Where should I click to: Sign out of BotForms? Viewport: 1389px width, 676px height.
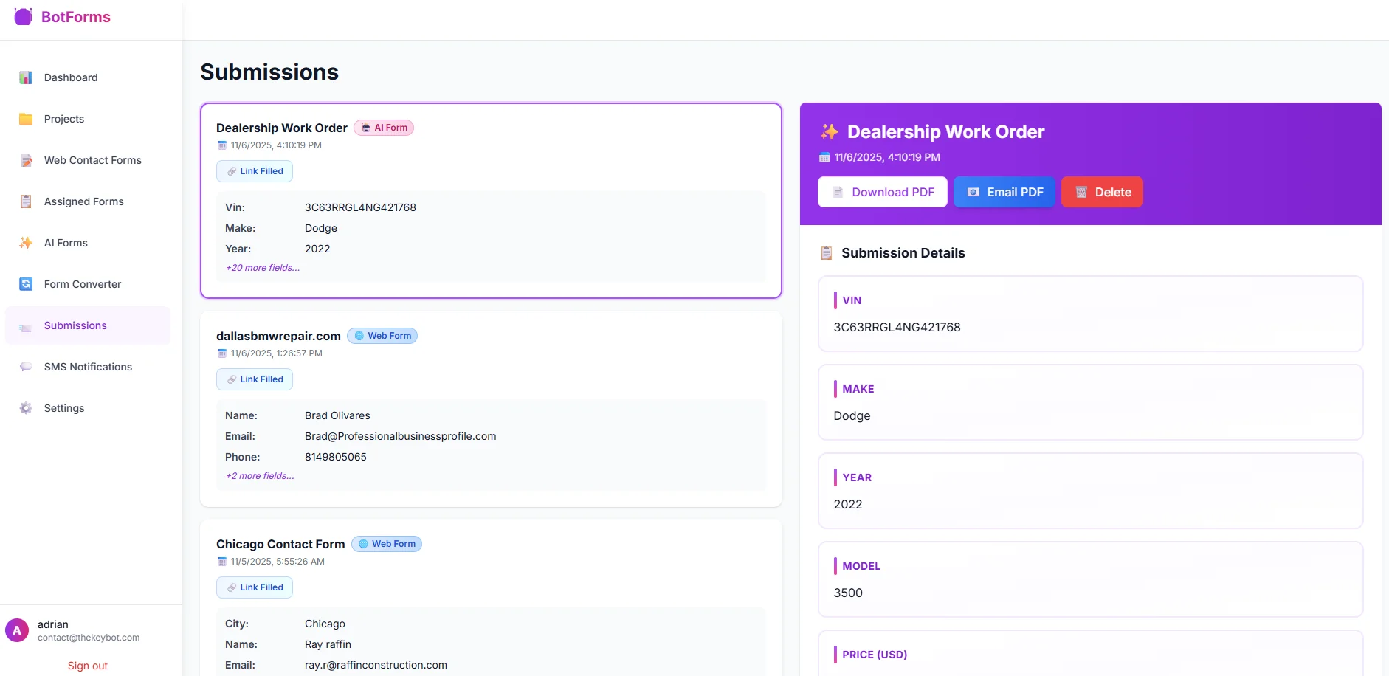tap(87, 665)
